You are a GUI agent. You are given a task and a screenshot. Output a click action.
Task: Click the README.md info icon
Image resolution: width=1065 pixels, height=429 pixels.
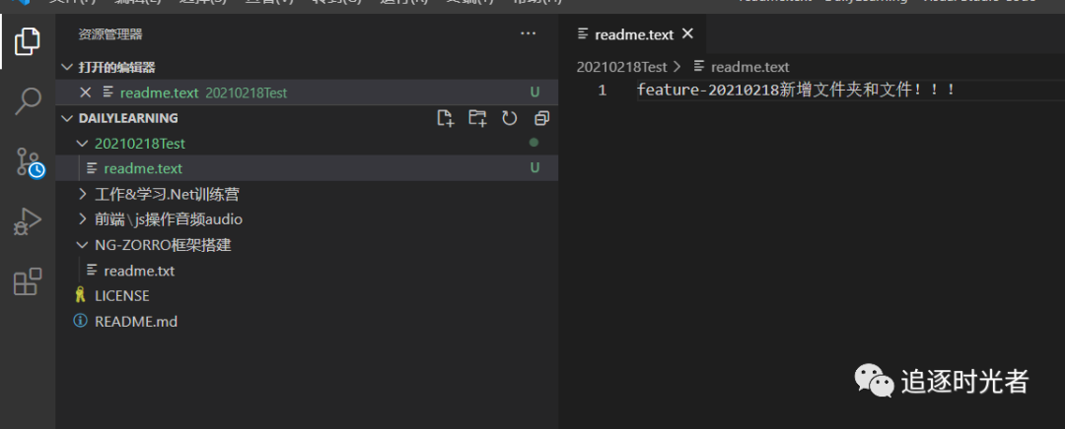80,321
